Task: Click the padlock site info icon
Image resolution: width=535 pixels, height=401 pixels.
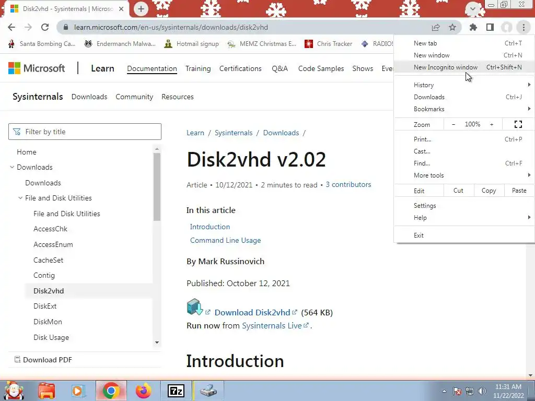Action: (66, 27)
